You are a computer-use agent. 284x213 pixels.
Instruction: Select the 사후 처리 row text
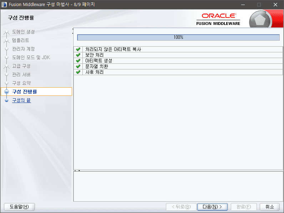[x=94, y=72]
